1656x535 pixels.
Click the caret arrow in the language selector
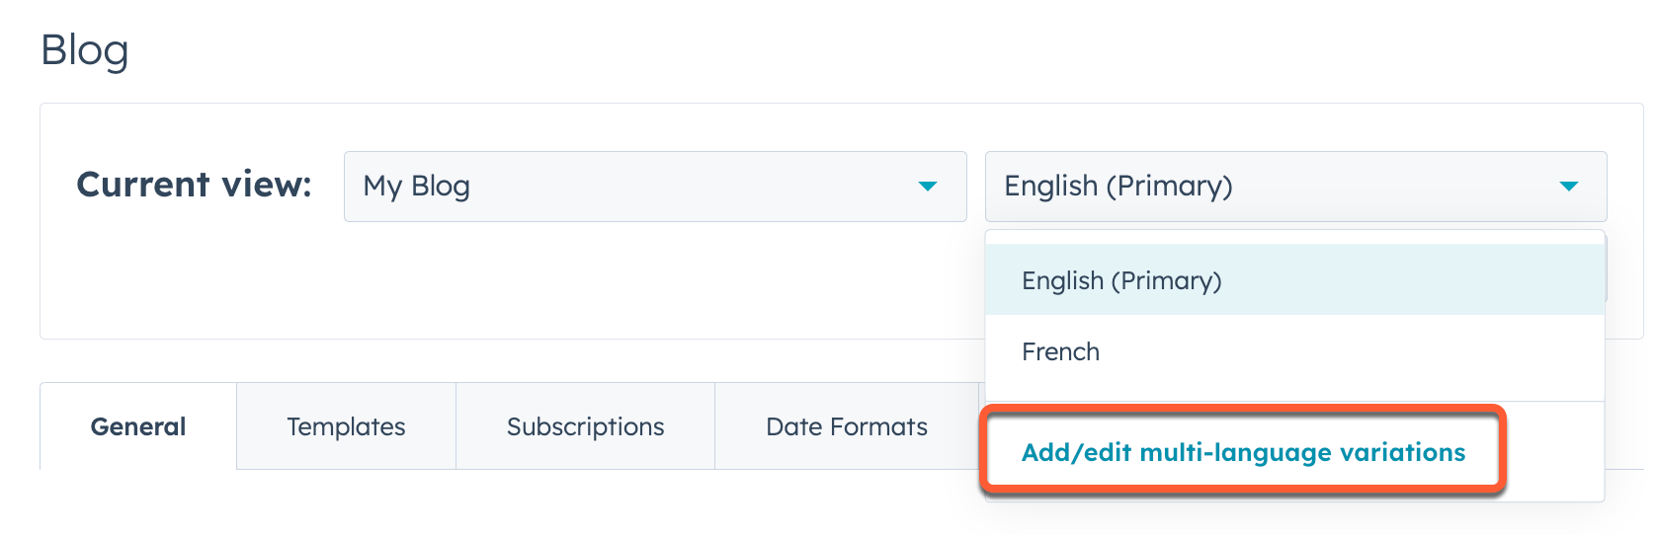[1568, 187]
